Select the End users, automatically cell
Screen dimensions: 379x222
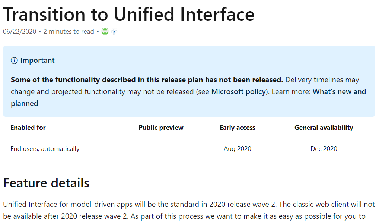click(45, 149)
